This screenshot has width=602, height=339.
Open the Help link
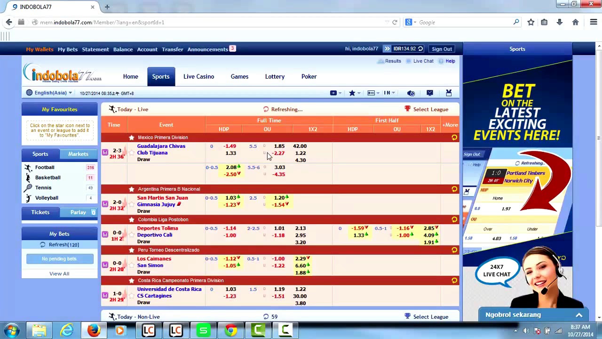coord(447,61)
